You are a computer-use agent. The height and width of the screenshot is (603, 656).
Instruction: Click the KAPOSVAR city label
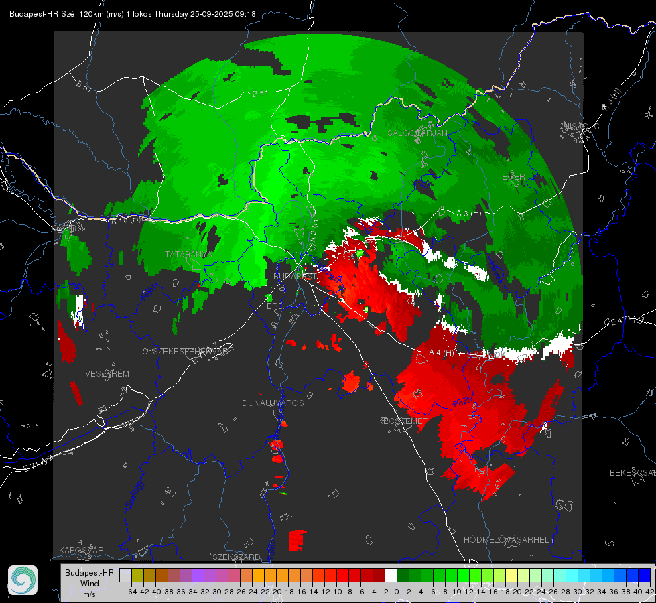(81, 550)
